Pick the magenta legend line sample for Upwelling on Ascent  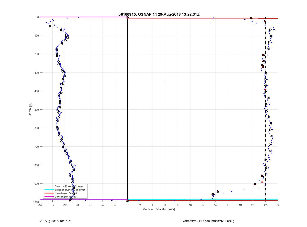coord(49,197)
